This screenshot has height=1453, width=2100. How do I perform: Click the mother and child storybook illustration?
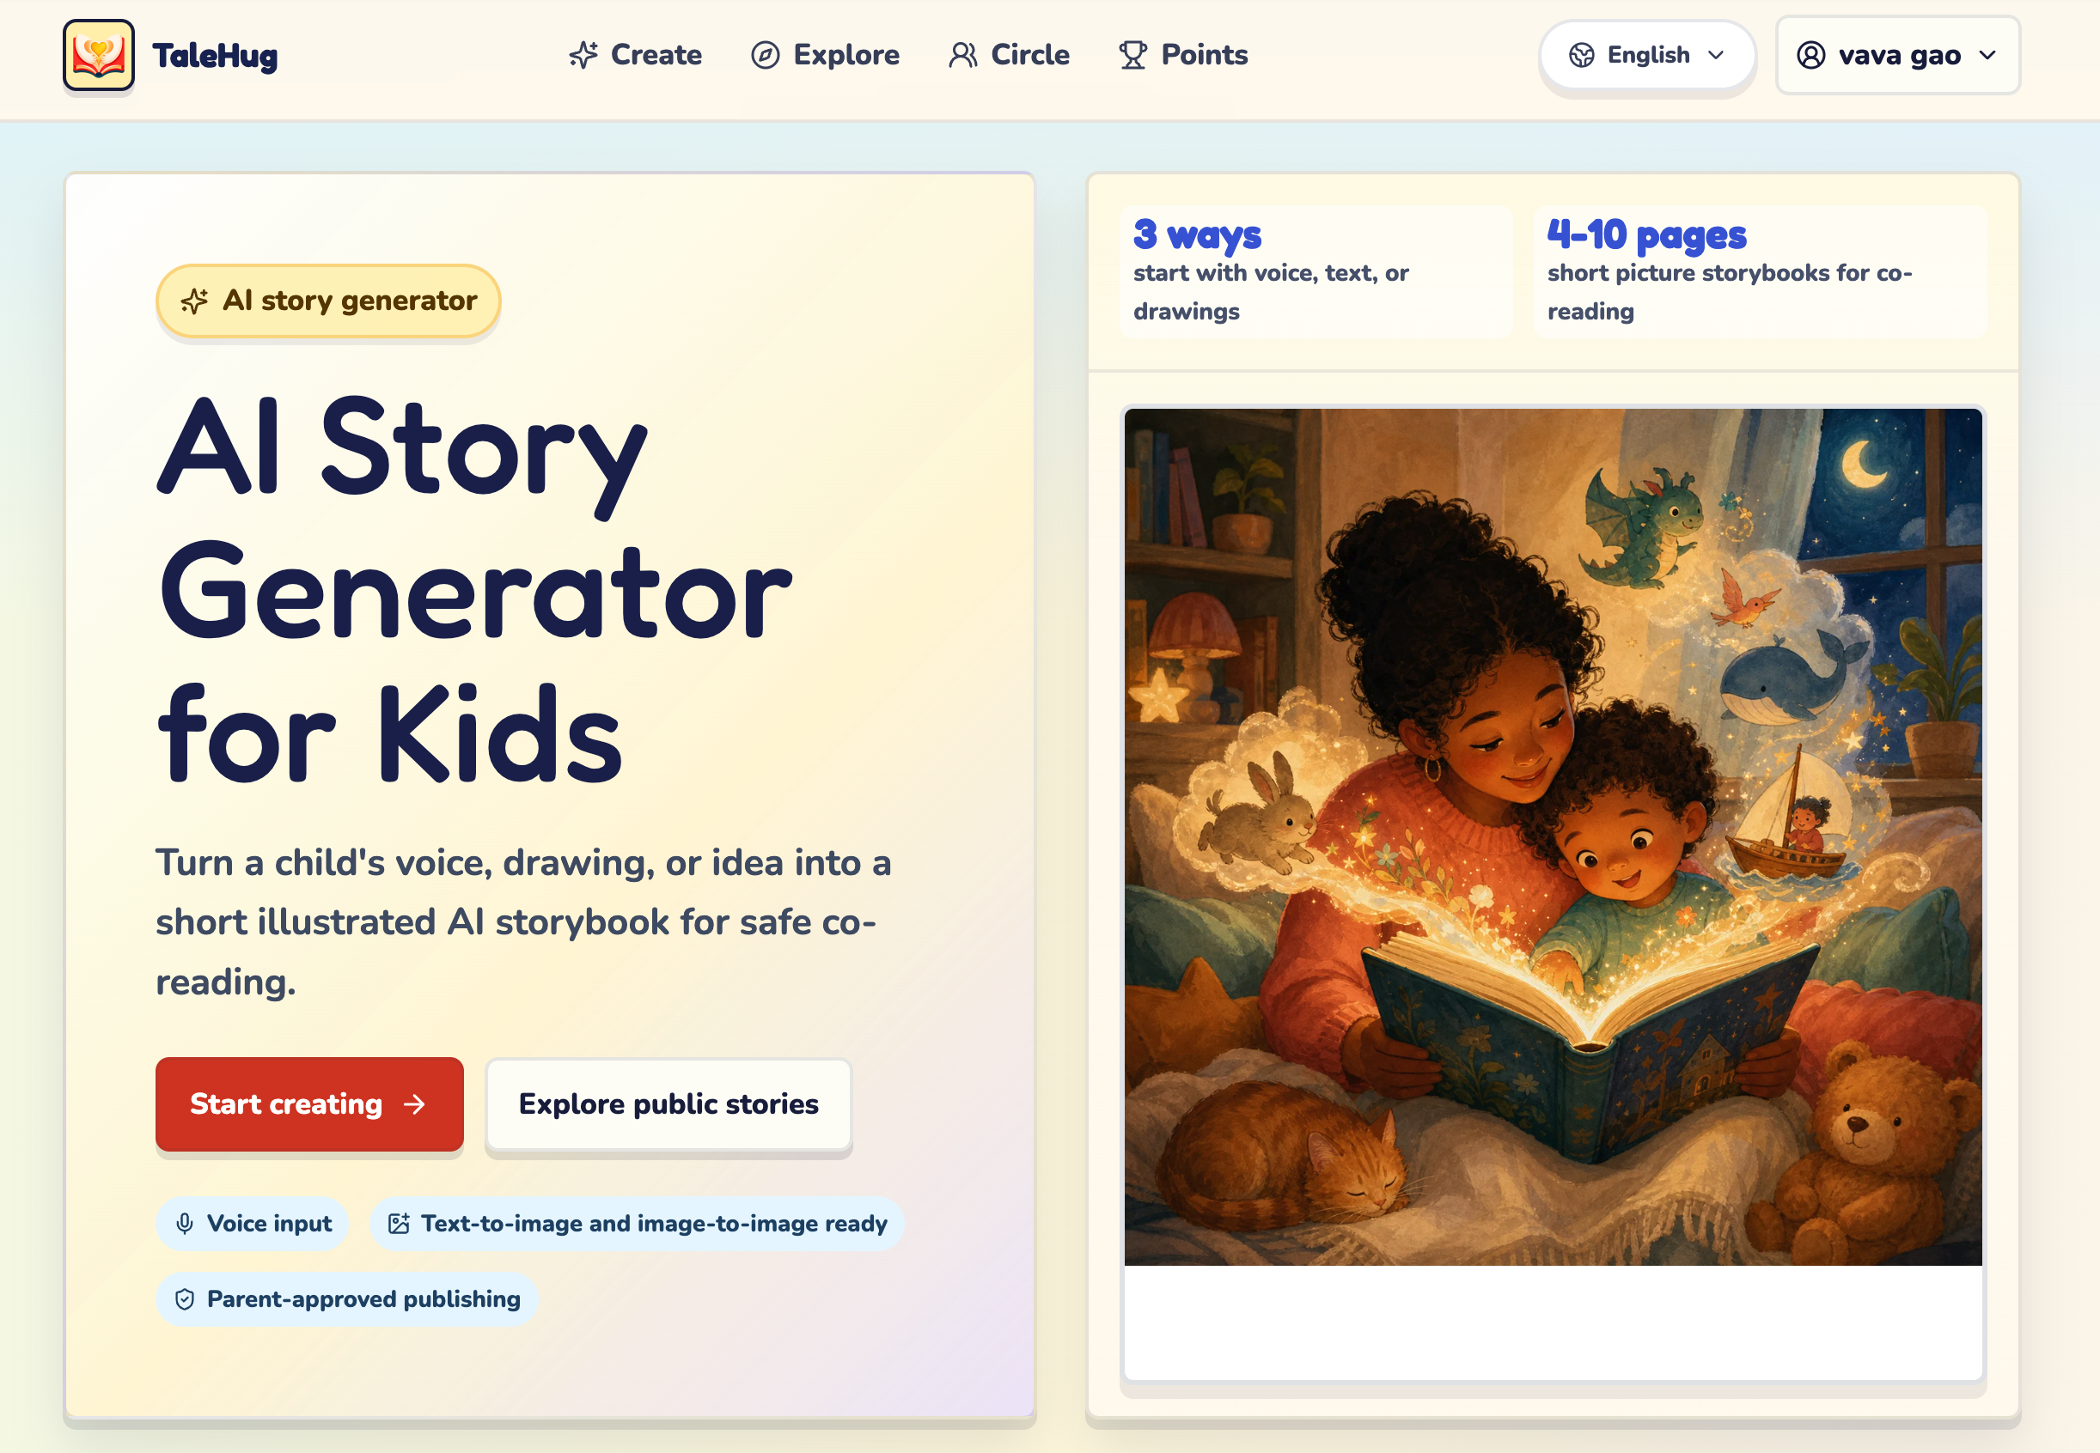tap(1553, 836)
